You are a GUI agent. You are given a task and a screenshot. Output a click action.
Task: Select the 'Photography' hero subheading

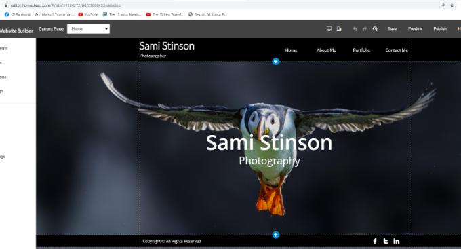coord(269,161)
